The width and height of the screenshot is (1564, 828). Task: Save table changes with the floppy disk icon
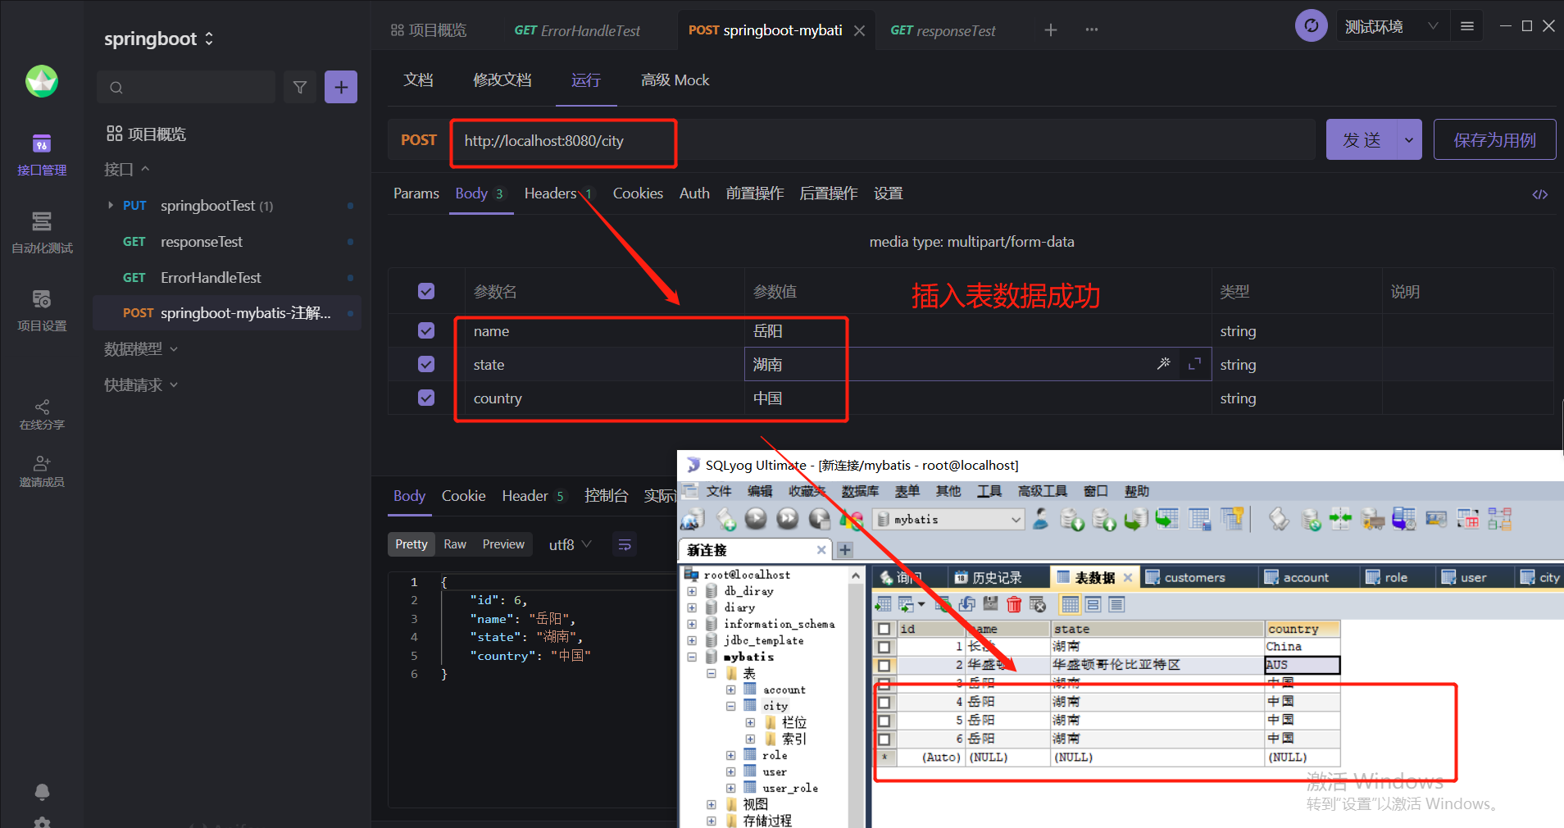coord(990,604)
